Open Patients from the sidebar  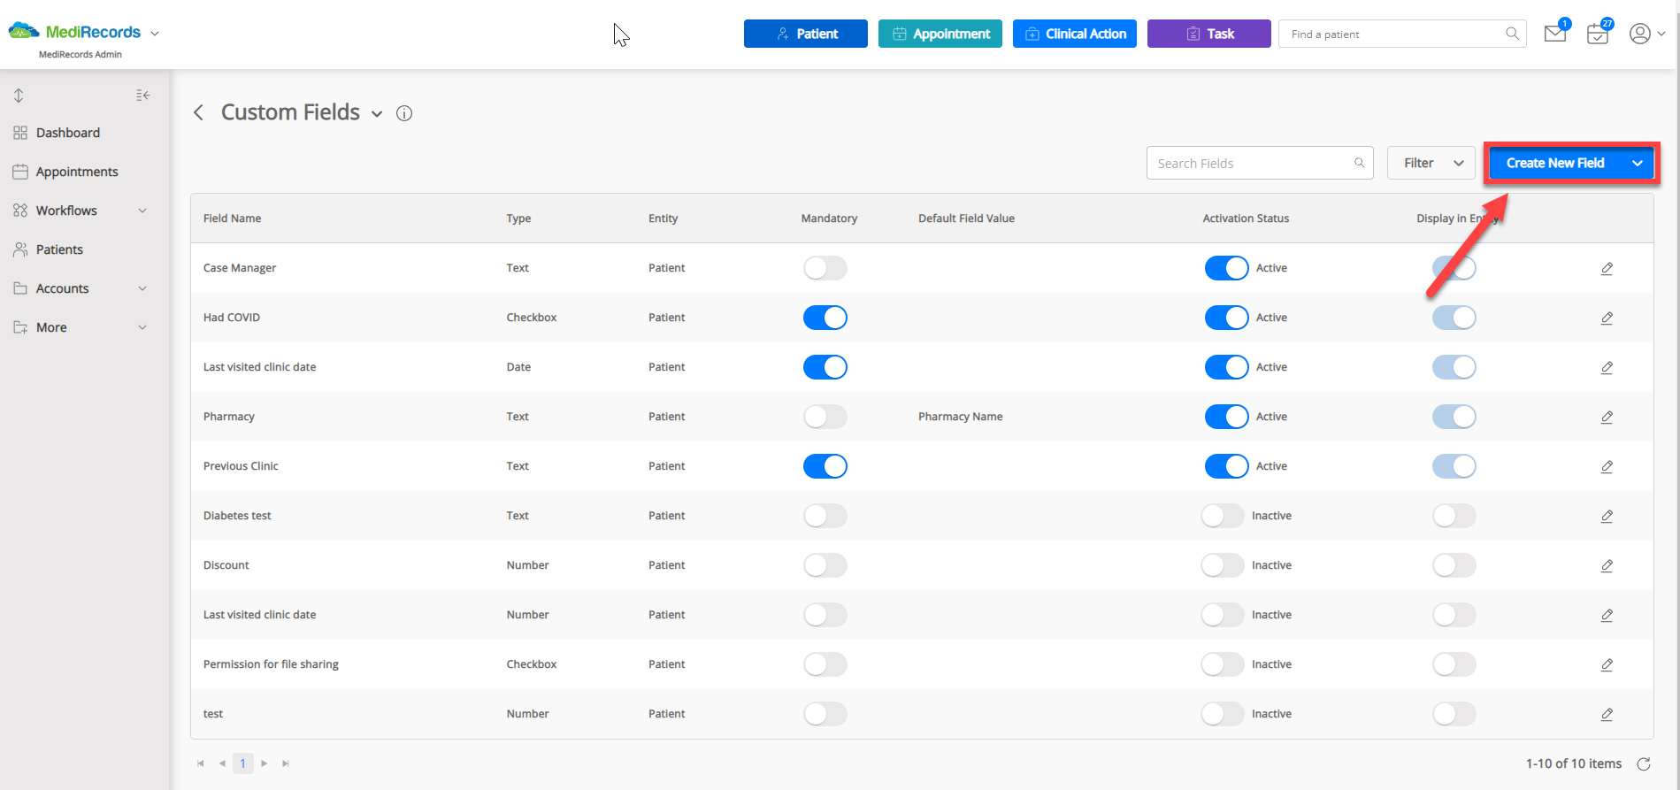[59, 249]
